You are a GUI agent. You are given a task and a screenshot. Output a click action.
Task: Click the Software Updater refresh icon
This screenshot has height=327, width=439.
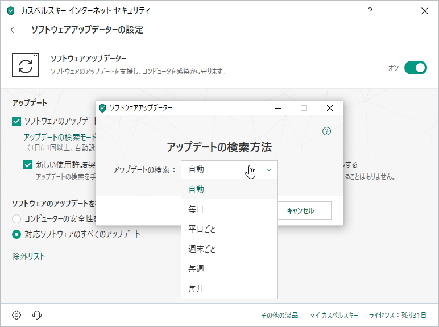point(26,65)
